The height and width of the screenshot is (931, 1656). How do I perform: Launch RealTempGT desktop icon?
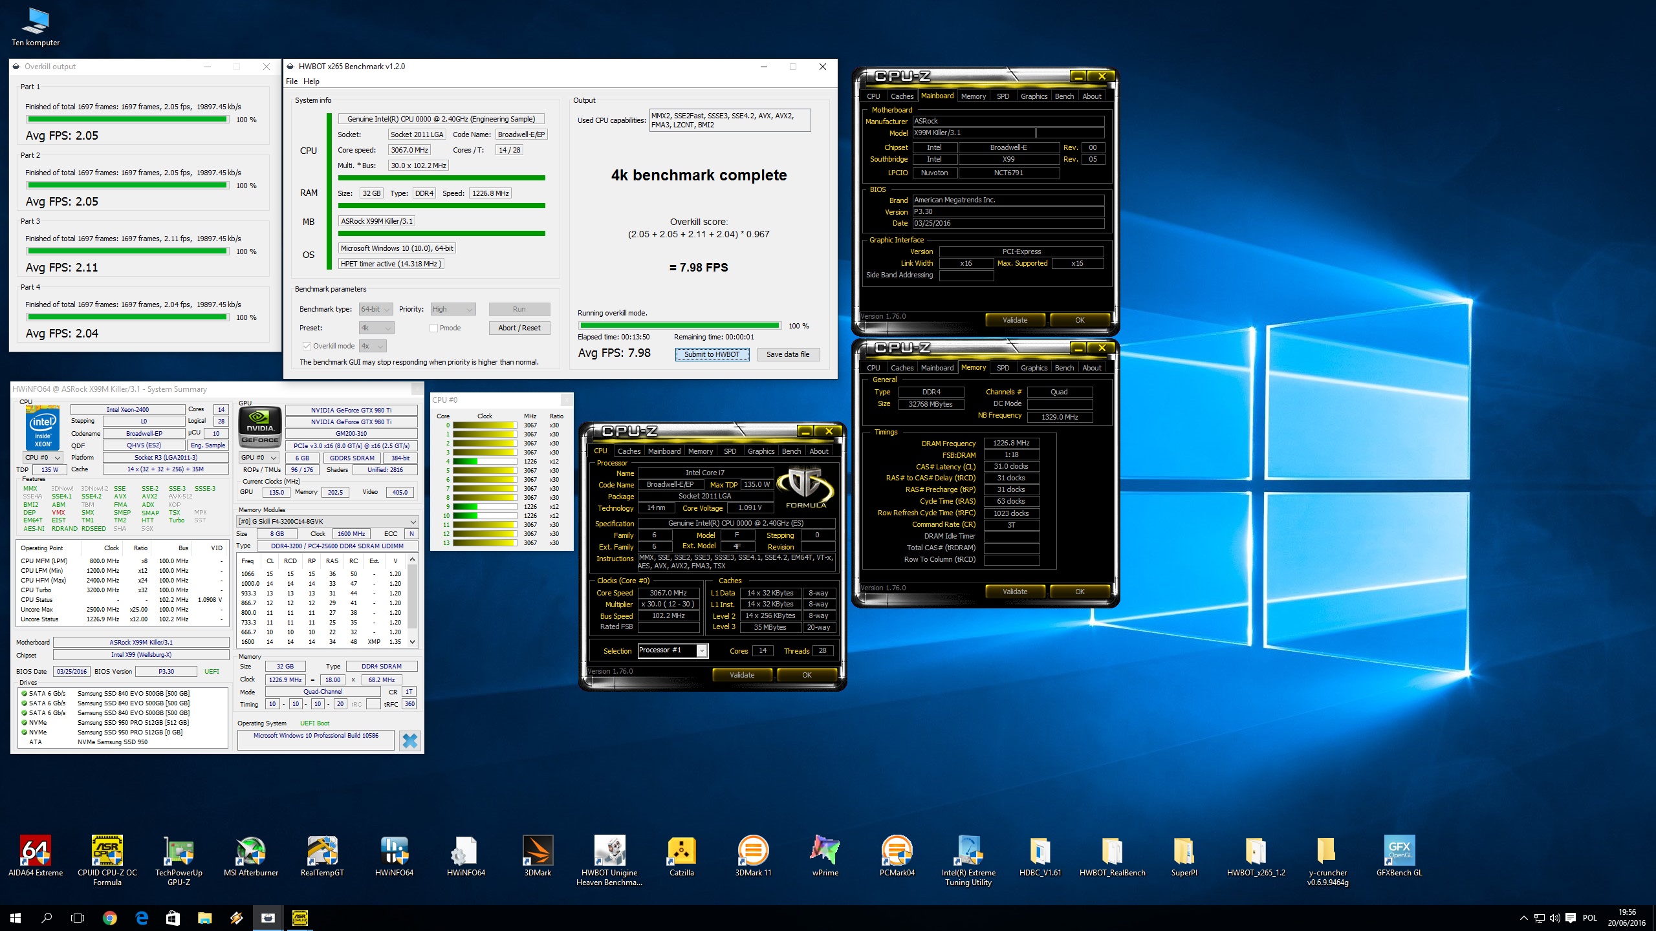coord(322,857)
